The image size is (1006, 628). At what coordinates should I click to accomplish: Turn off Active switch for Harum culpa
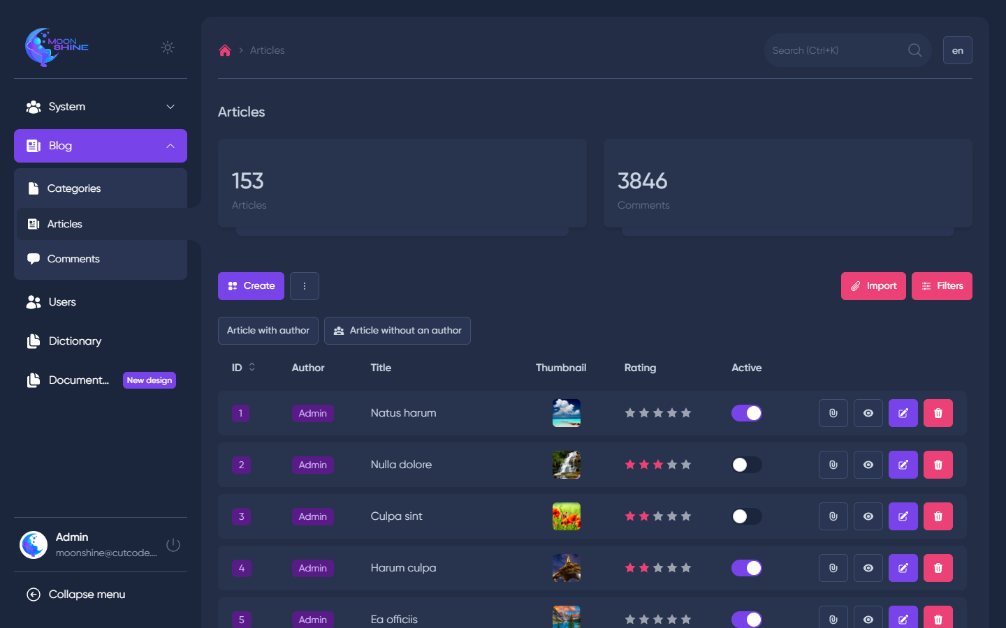pos(746,568)
